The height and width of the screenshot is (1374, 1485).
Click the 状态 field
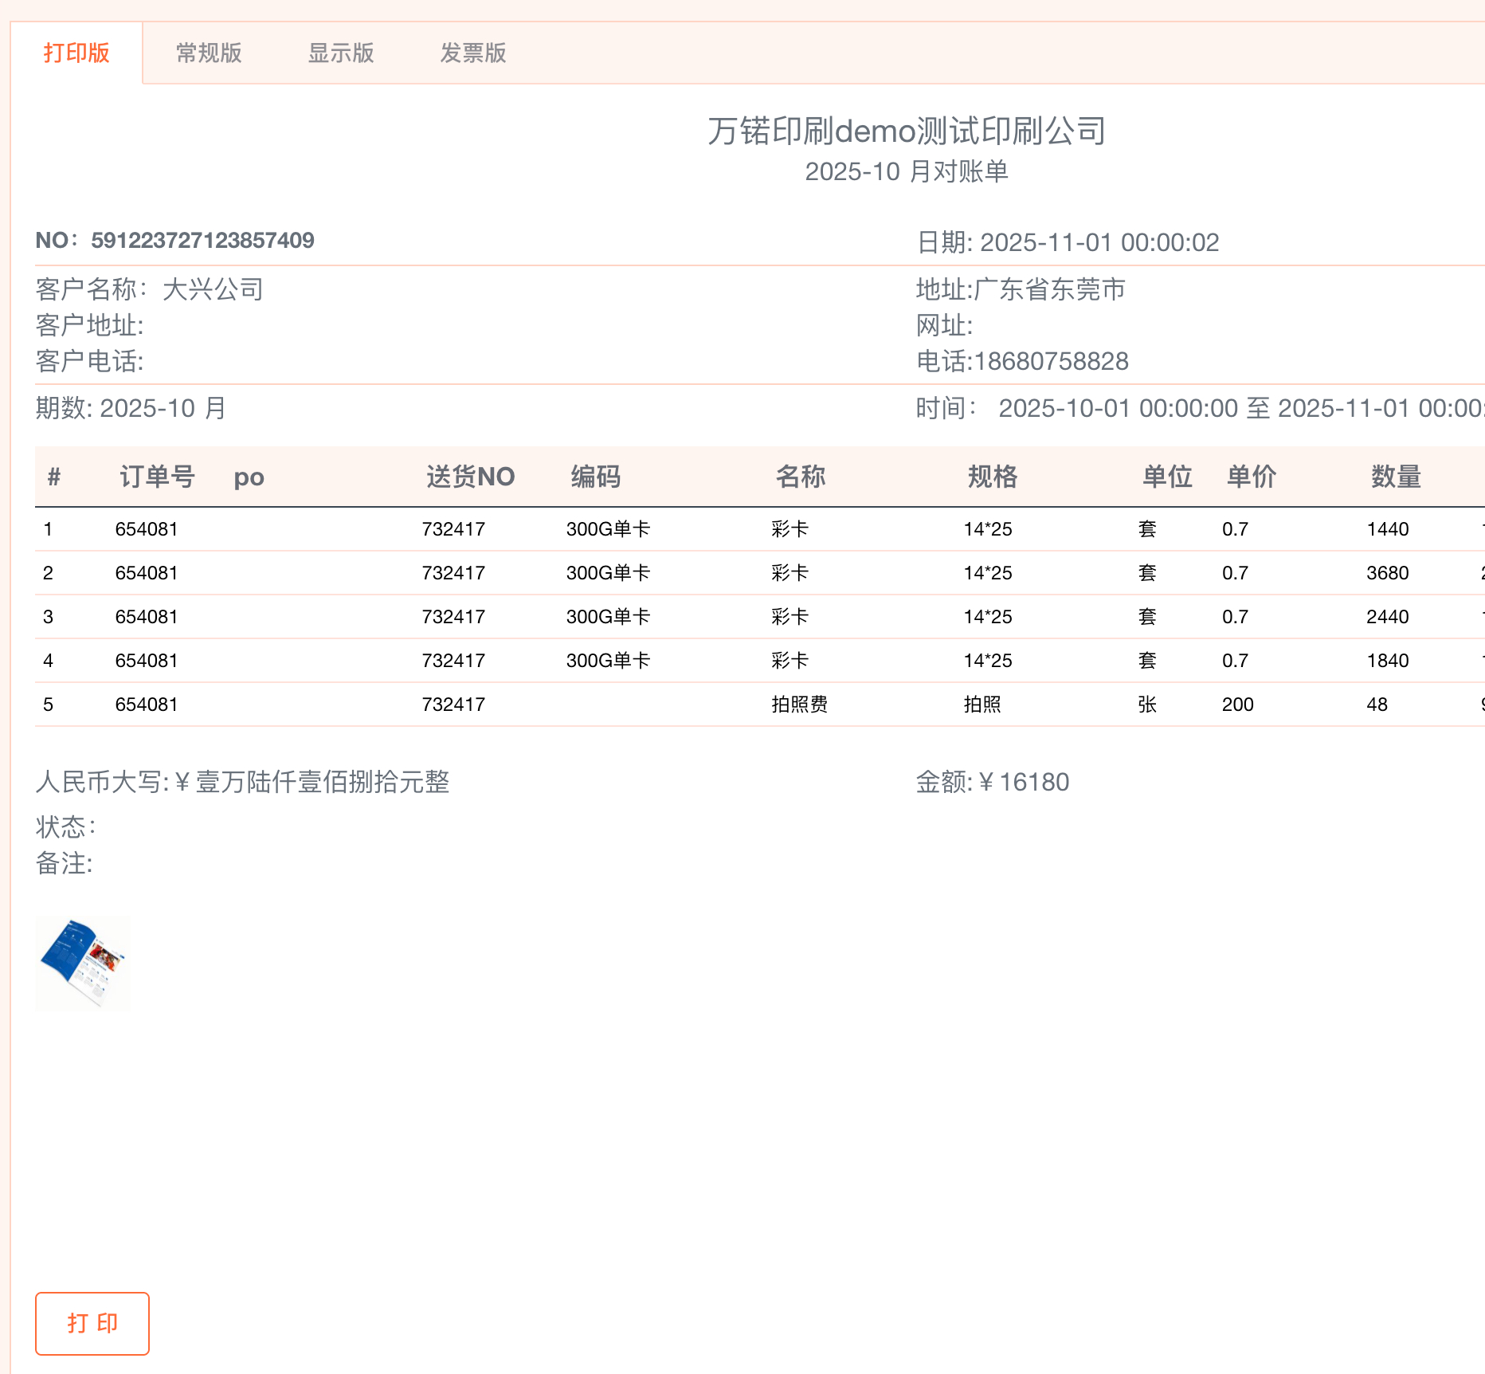pos(62,827)
